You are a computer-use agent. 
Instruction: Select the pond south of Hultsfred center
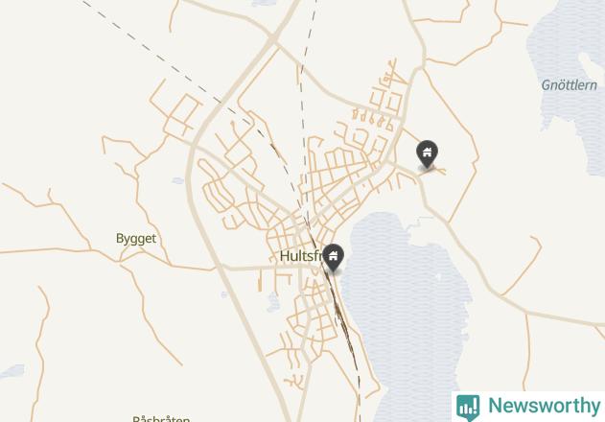pos(273,302)
